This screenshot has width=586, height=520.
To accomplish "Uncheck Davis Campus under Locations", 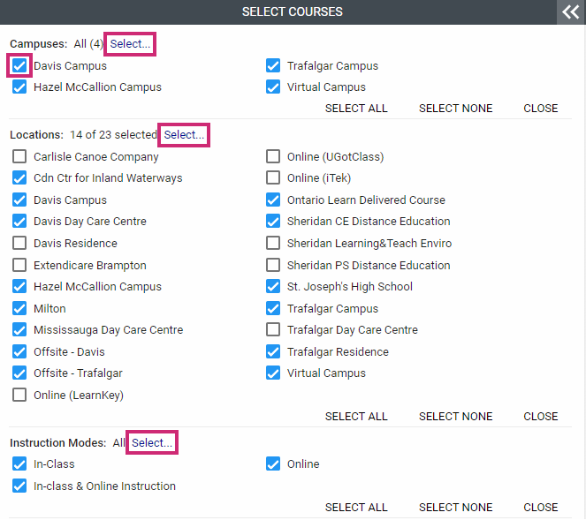I will [19, 200].
